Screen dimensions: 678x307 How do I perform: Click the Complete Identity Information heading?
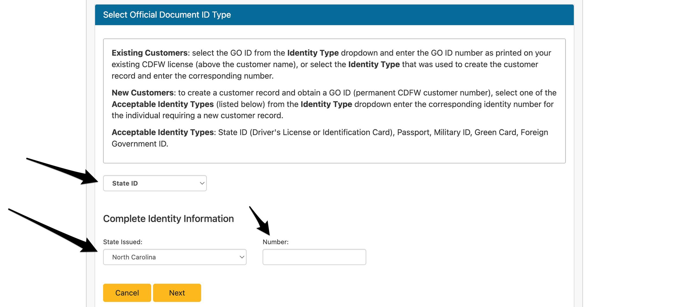tap(168, 218)
